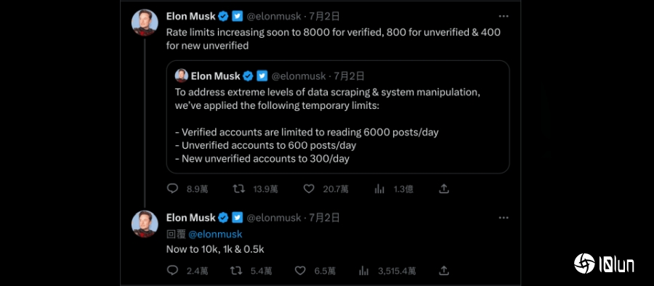Share the second tweet using the share icon

pyautogui.click(x=444, y=271)
